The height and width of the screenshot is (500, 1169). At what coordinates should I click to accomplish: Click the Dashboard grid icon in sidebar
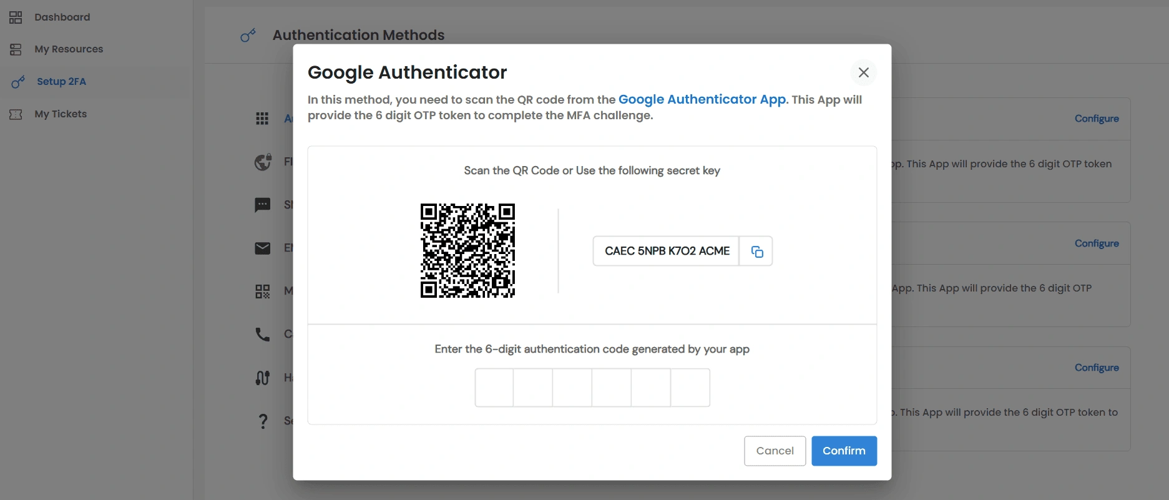16,17
